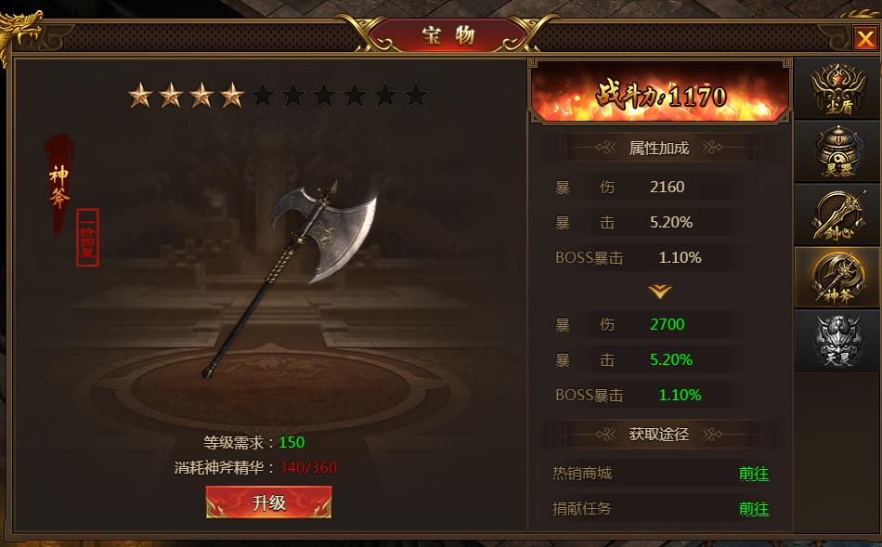Open the 尘盾 shield treasure icon

pos(837,89)
